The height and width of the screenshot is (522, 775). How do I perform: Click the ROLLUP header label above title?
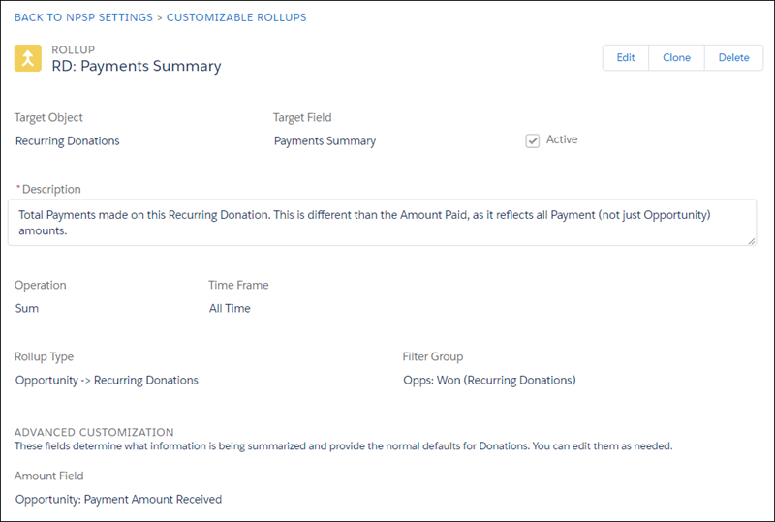coord(74,50)
